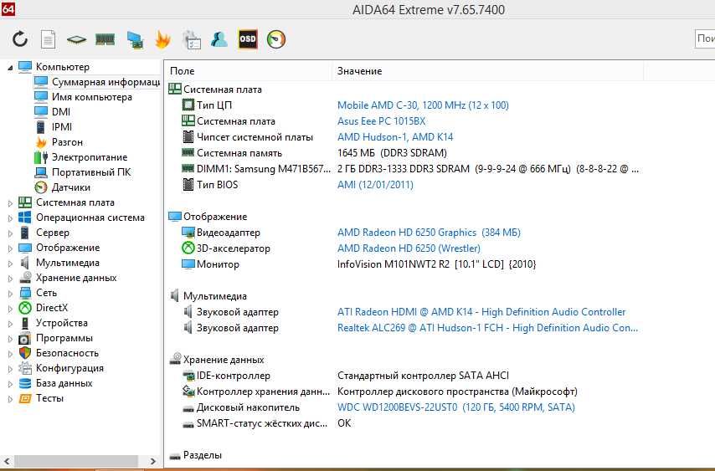Viewport: 715px width, 471px height.
Task: Open Realtek ALC269 audio link
Action: [x=487, y=328]
